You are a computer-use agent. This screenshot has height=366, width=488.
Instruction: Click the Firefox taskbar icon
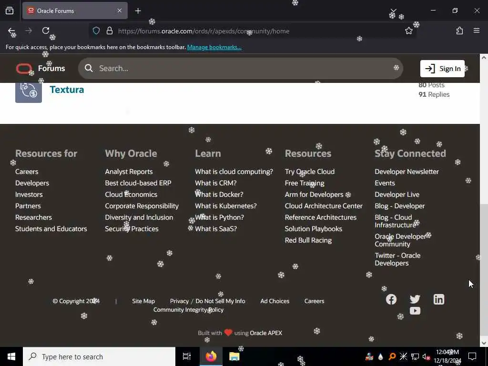(211, 356)
